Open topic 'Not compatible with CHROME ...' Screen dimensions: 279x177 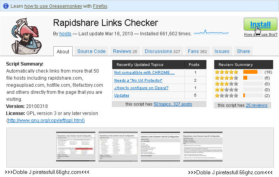point(144,72)
